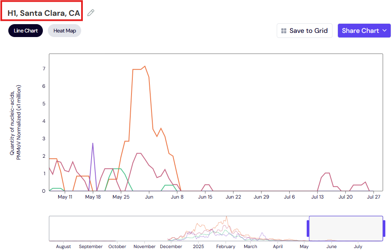
Task: Click the pencil edit icon beside title
Action: [91, 12]
